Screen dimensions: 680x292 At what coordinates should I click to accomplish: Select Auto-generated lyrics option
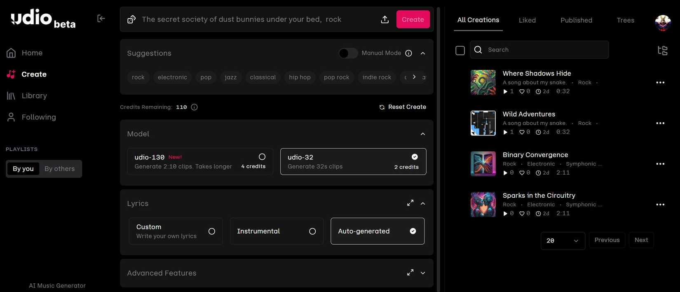[x=378, y=231]
